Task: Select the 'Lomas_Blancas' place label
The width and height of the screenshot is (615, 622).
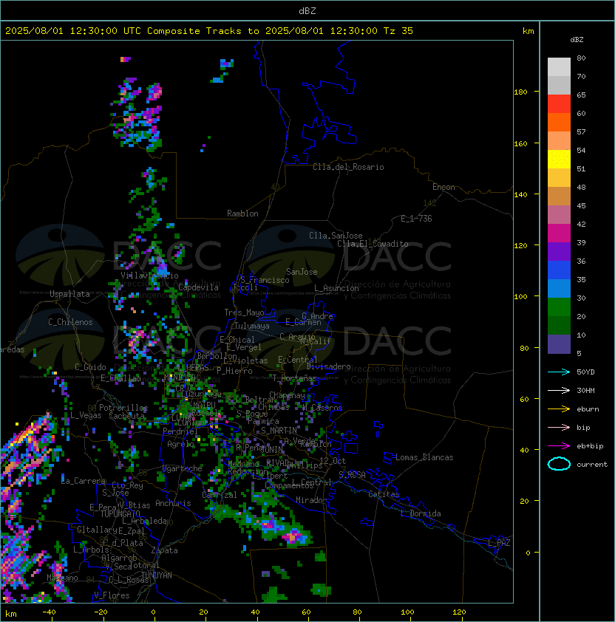Action: [x=424, y=457]
